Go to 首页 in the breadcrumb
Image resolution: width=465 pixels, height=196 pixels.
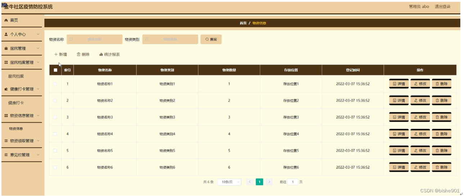[243, 23]
